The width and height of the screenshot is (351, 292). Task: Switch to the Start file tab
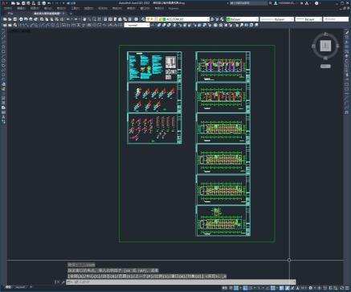[x=10, y=14]
